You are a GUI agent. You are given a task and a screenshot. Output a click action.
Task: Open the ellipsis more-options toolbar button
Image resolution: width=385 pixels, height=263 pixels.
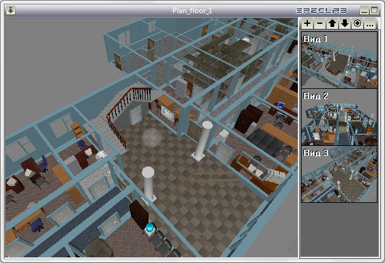click(370, 24)
